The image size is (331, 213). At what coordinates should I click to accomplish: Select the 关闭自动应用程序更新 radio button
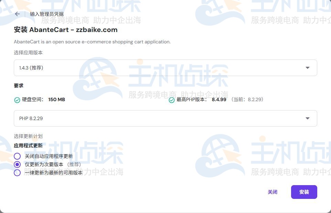[x=17, y=156]
